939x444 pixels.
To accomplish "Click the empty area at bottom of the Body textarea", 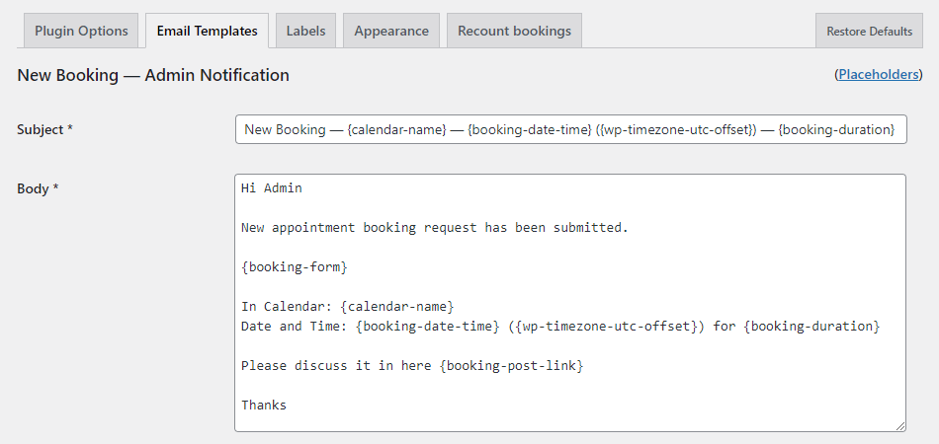I will (x=568, y=420).
